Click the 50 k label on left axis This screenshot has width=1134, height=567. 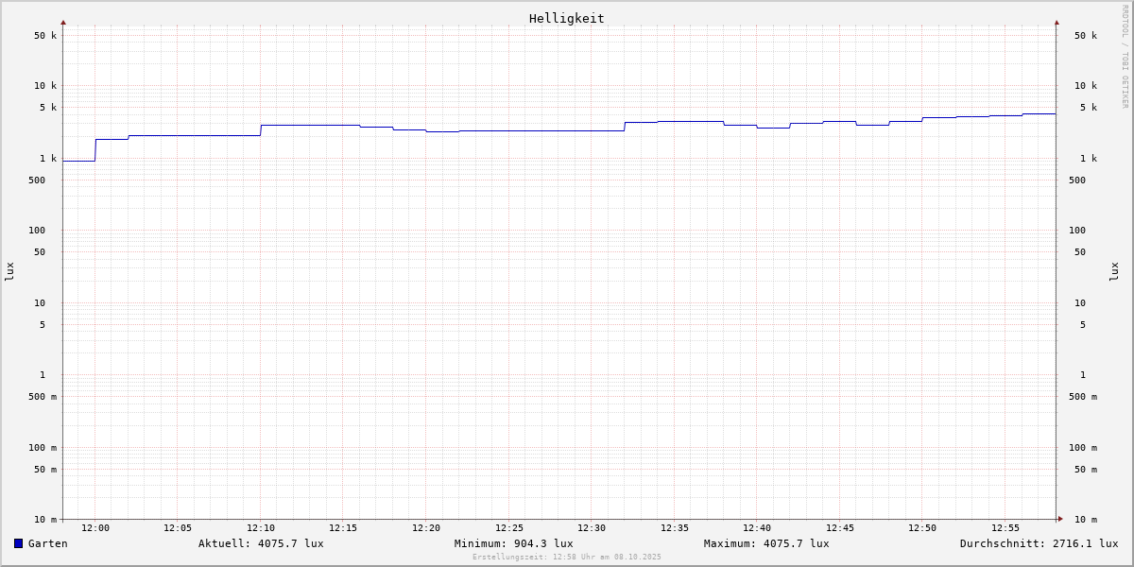coord(45,36)
